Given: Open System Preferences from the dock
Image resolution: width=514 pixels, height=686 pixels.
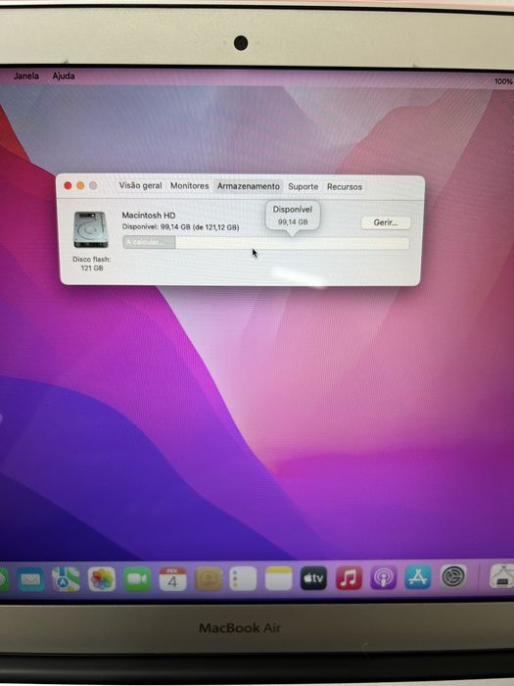Looking at the screenshot, I should pos(452,576).
